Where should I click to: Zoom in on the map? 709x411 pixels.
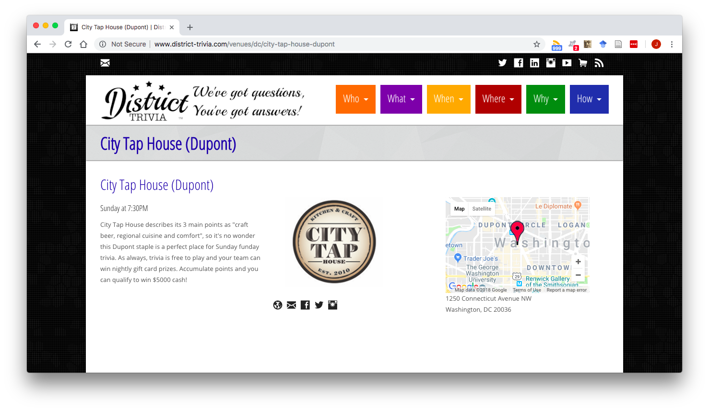tap(578, 261)
